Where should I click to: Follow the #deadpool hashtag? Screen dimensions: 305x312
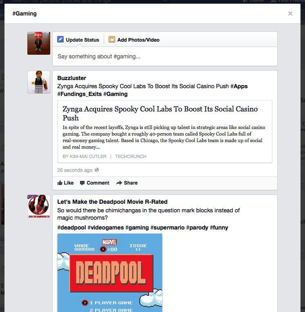tap(71, 227)
